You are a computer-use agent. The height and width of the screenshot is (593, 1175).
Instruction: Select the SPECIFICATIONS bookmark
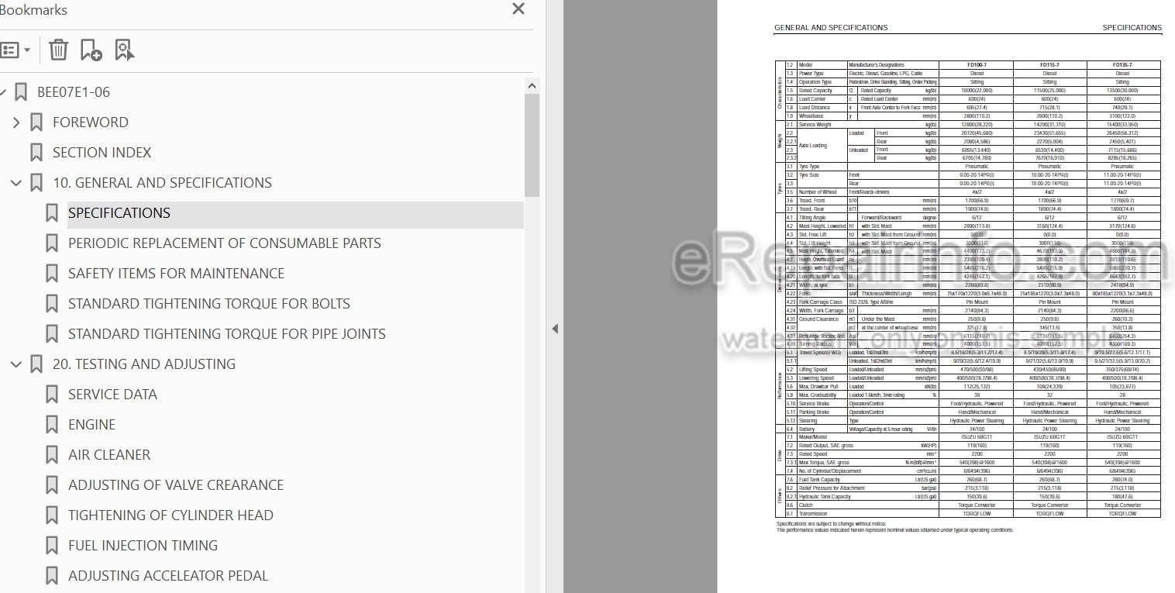119,213
